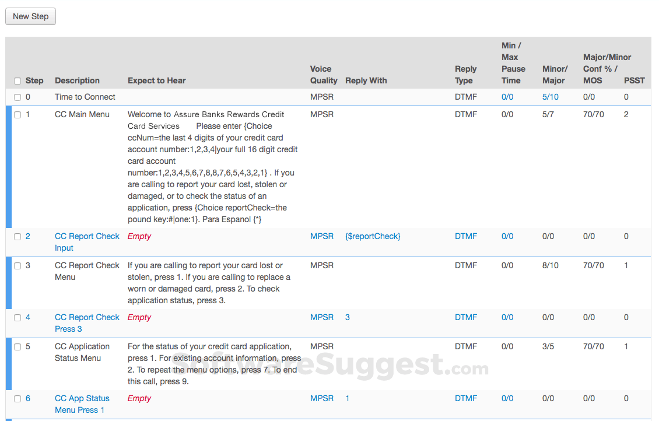The height and width of the screenshot is (421, 659).
Task: Open the CC App Status Menu Press 1 link
Action: pyautogui.click(x=82, y=404)
